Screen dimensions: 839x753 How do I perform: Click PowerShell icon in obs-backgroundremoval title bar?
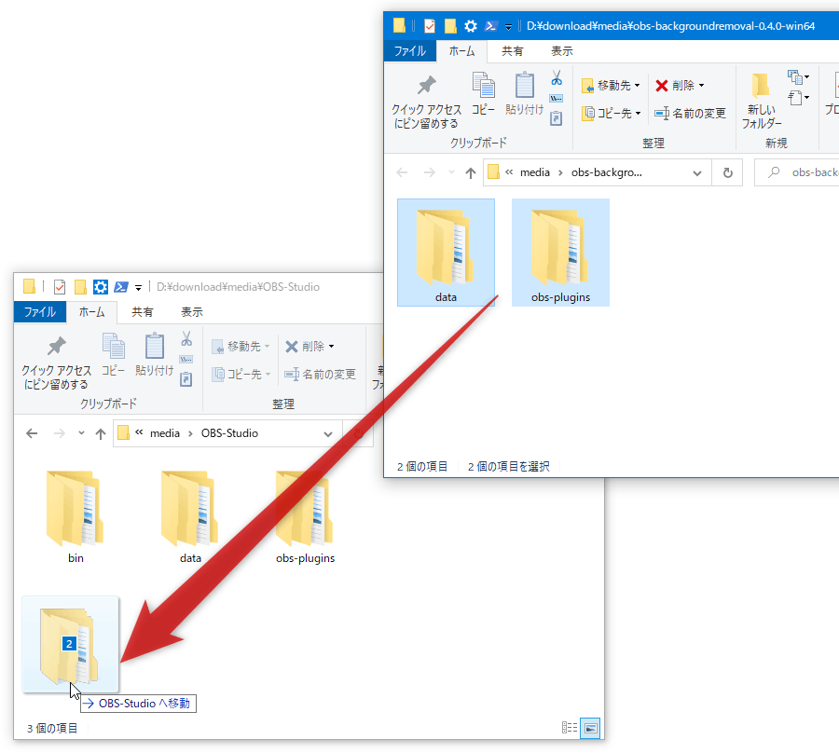[490, 26]
